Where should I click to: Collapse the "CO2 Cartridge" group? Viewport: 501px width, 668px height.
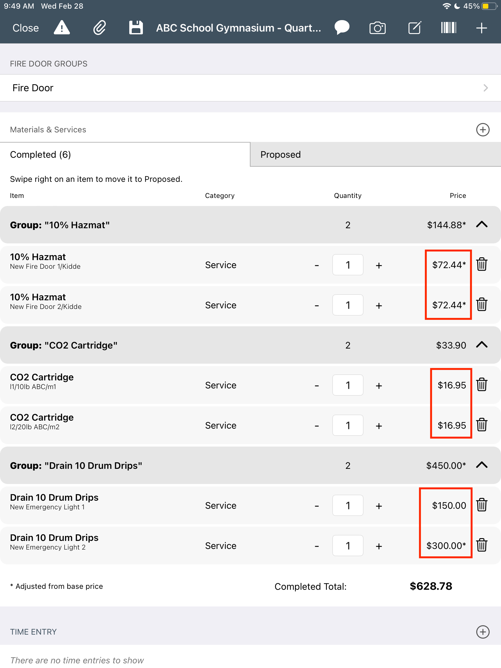click(482, 345)
